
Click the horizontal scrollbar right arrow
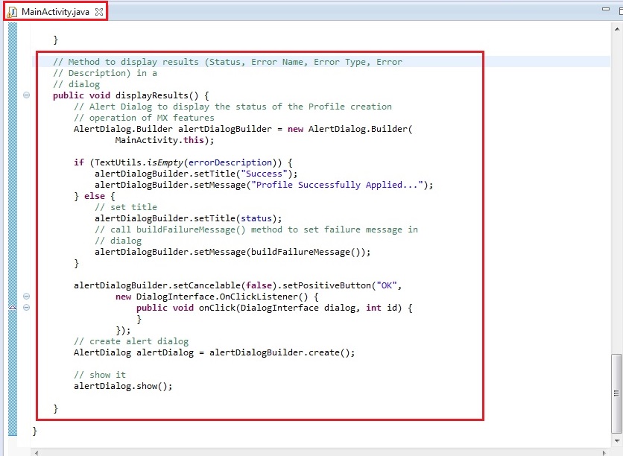tap(605, 452)
